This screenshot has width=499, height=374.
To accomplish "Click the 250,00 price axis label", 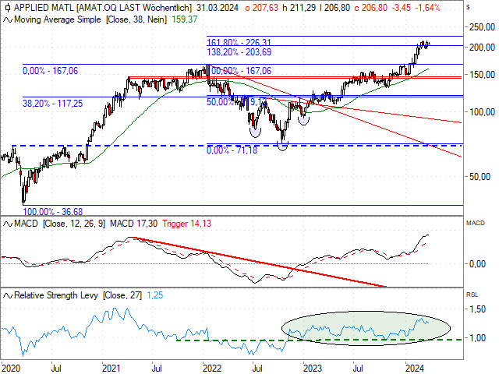I will click(x=482, y=27).
